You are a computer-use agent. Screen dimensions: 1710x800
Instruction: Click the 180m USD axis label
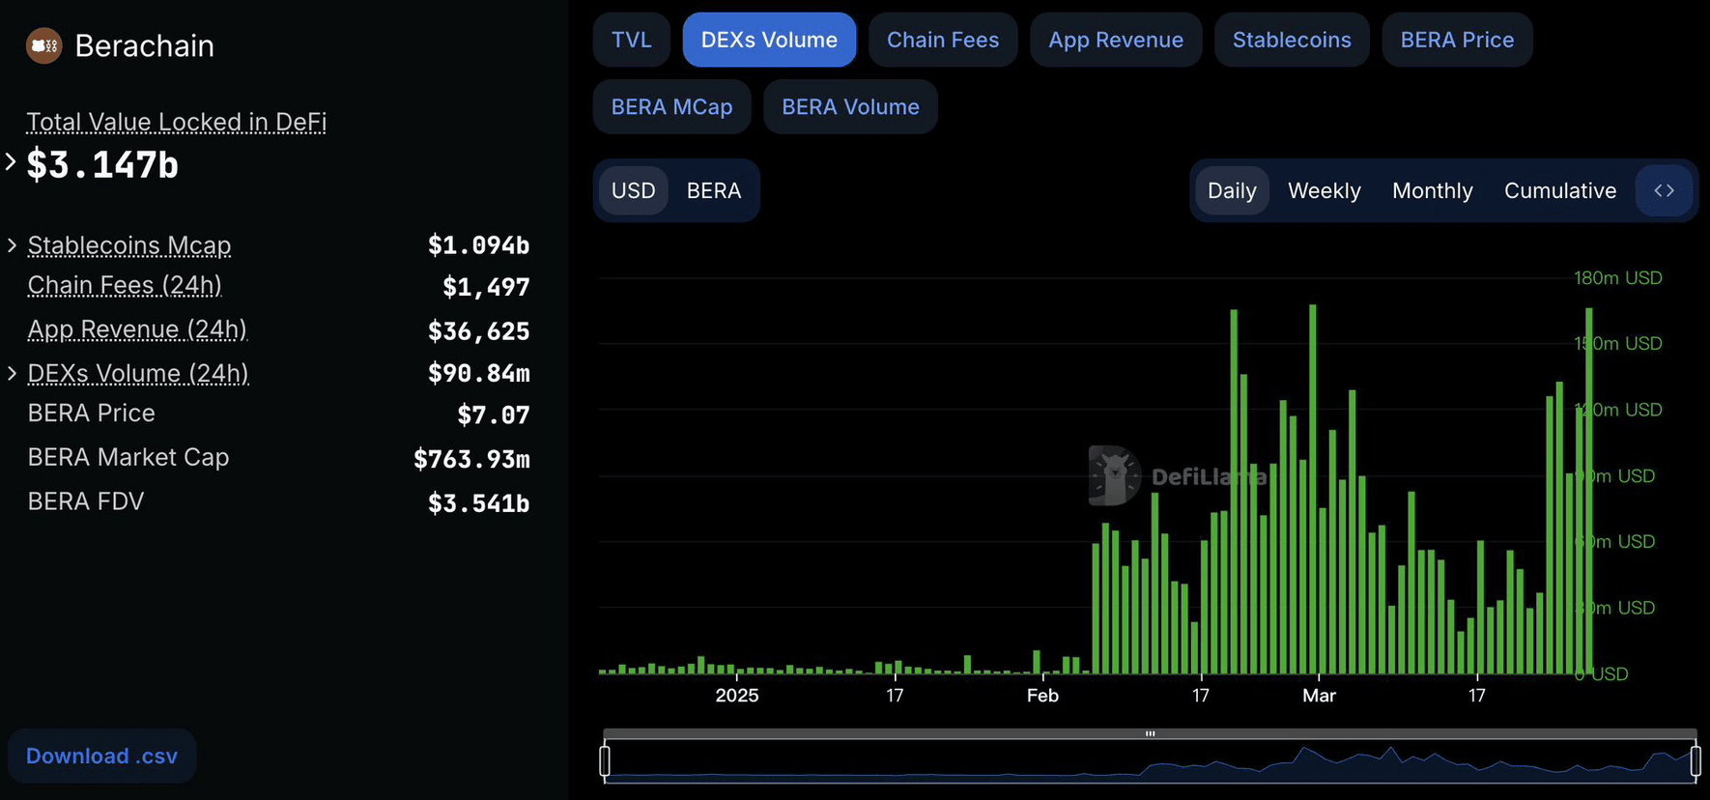1617,278
